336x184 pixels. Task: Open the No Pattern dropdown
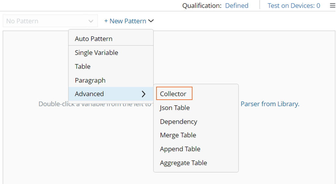click(x=50, y=21)
